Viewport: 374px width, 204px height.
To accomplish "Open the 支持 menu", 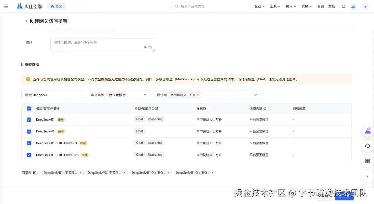I will click(x=306, y=6).
